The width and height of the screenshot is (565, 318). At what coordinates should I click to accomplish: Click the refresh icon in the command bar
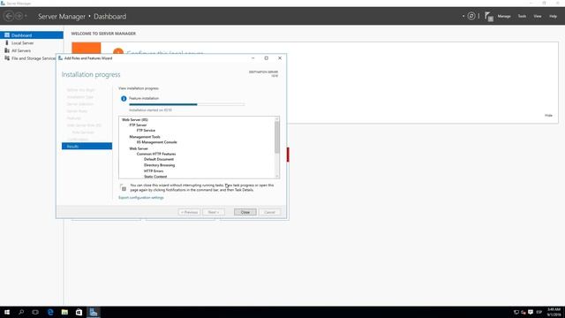point(471,16)
